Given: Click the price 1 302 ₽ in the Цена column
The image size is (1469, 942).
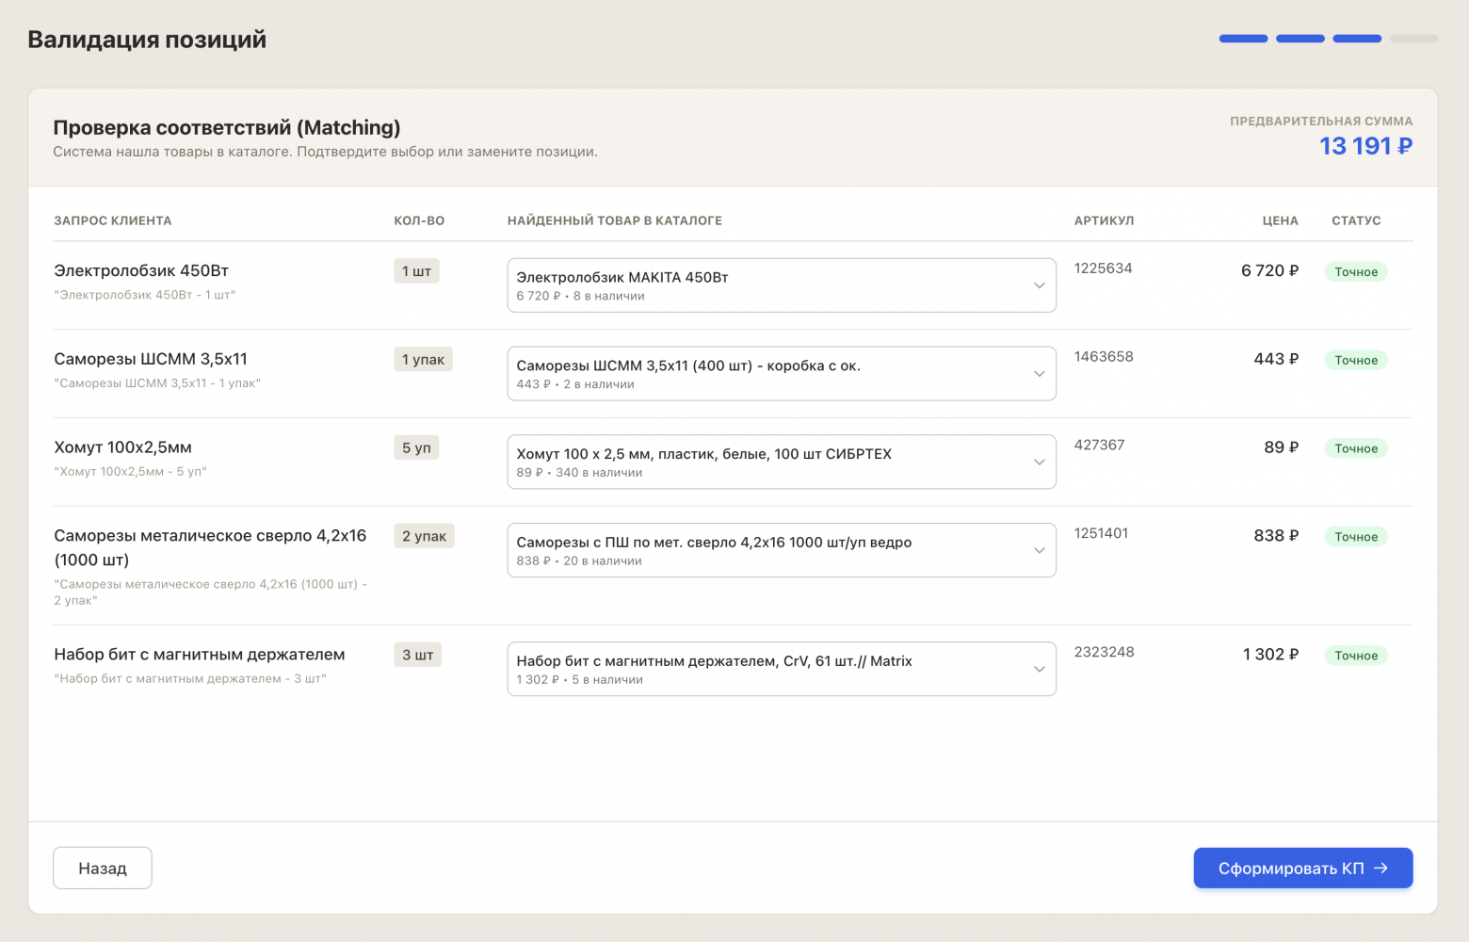Looking at the screenshot, I should [1270, 655].
